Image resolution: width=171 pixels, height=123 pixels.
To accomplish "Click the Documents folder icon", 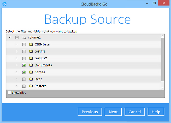I will click(x=31, y=65).
